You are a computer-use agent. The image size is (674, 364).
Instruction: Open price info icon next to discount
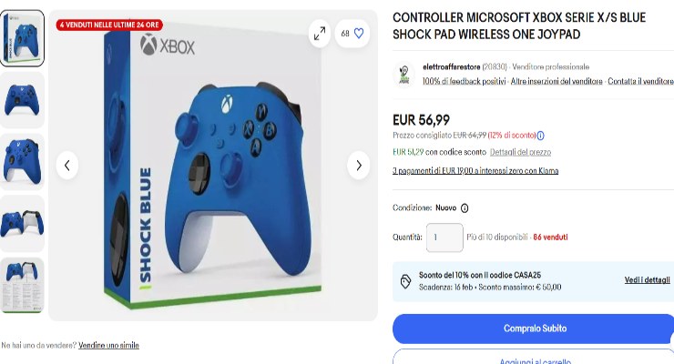(x=541, y=136)
